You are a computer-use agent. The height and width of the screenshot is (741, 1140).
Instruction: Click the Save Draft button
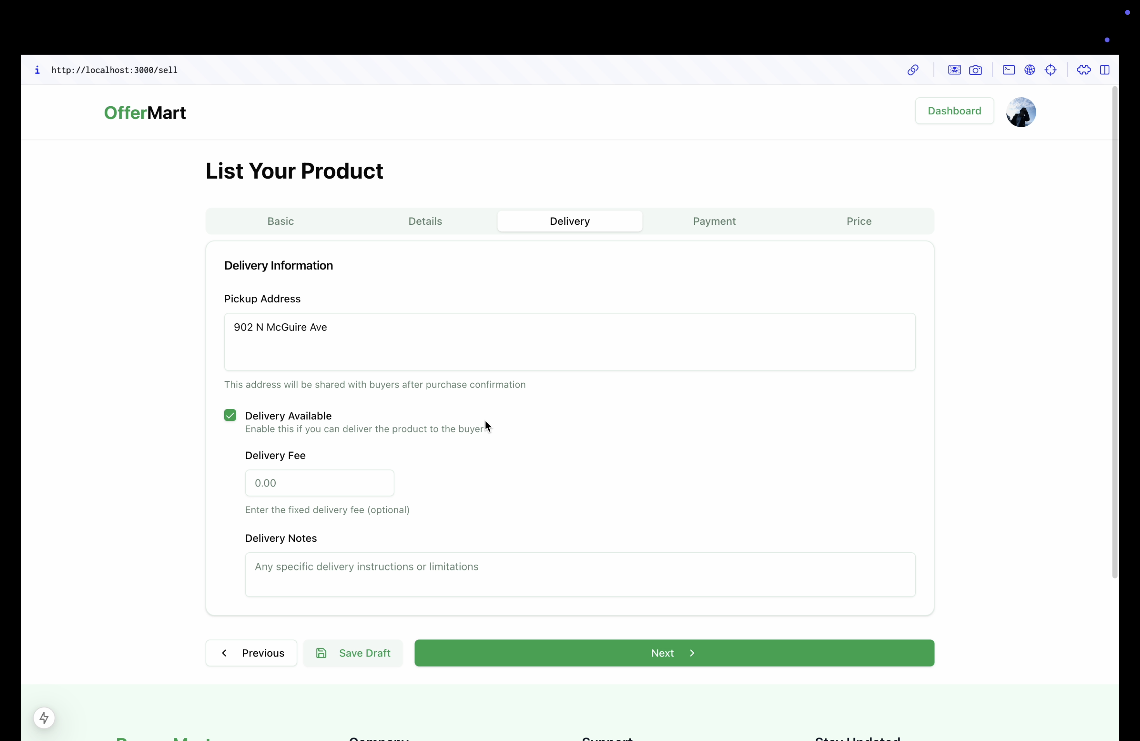(353, 653)
